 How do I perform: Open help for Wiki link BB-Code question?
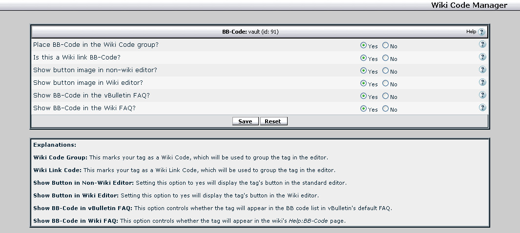click(x=482, y=57)
